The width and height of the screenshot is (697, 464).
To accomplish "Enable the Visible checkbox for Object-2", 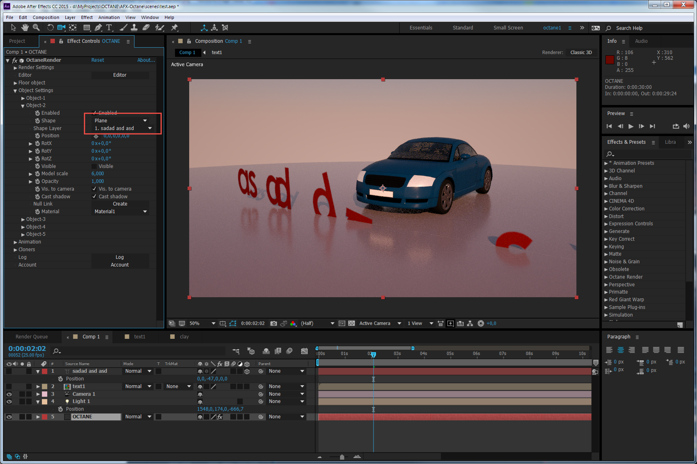I will point(94,166).
